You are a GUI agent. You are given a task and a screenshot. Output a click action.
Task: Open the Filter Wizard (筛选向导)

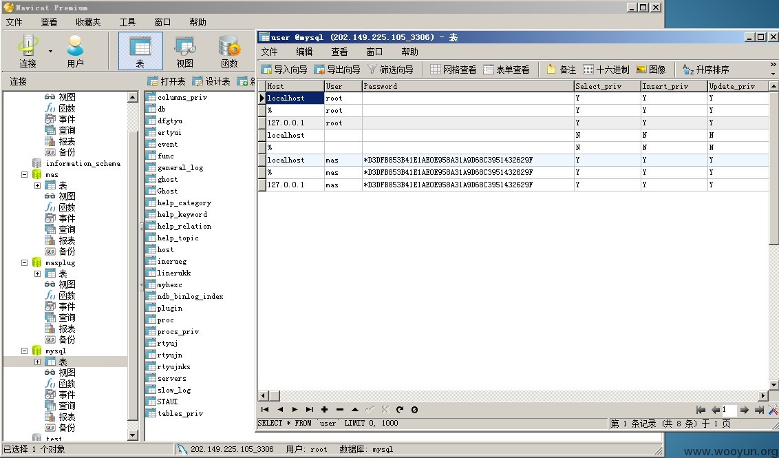[390, 70]
